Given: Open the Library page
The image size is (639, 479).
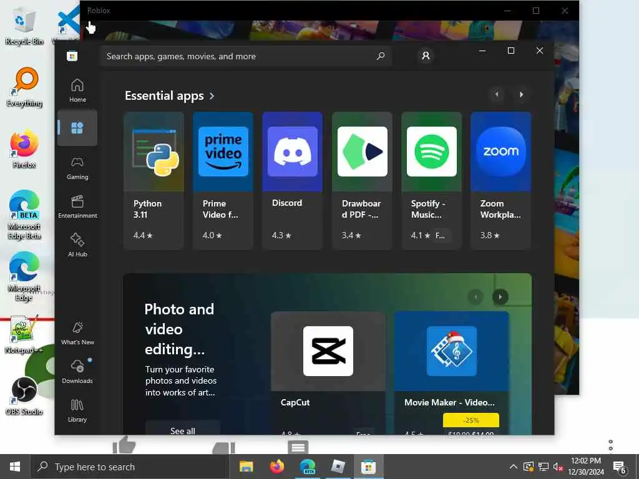Looking at the screenshot, I should click(77, 410).
